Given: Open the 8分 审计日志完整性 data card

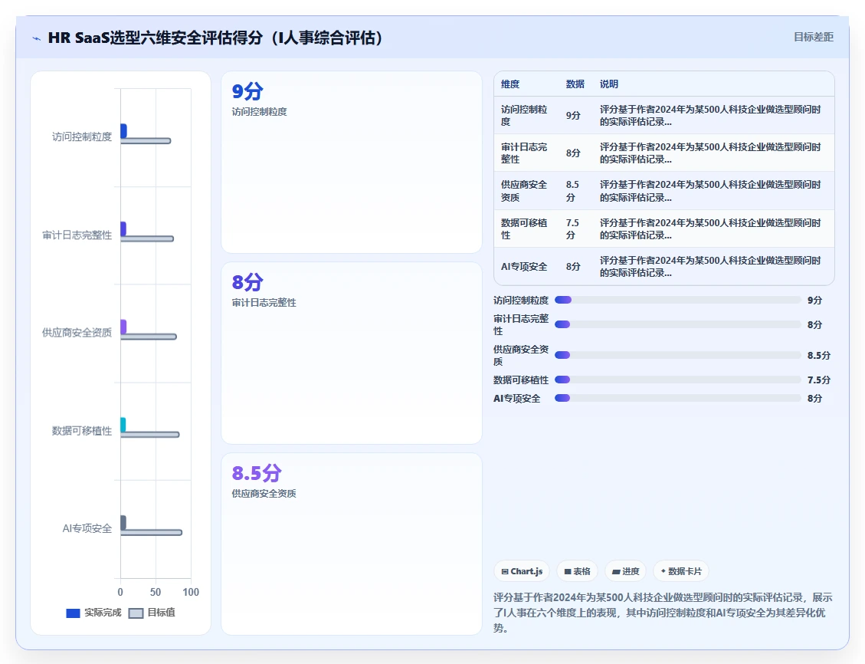Looking at the screenshot, I should point(352,353).
